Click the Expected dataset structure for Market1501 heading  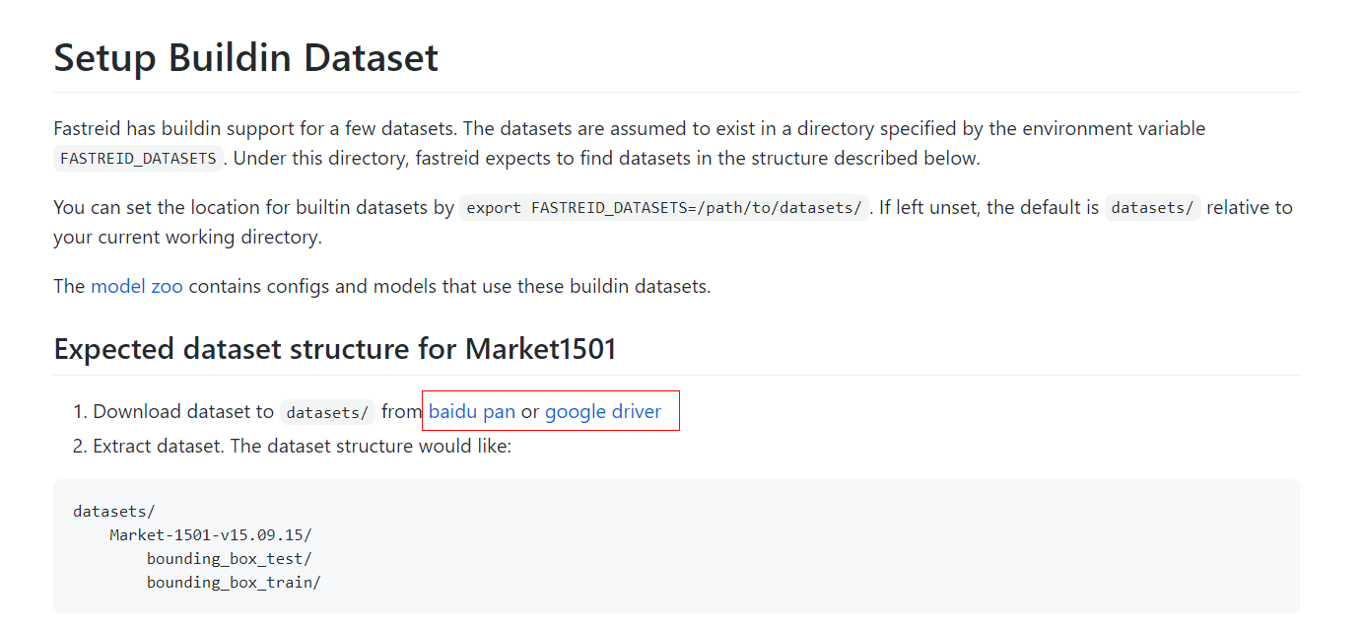(x=335, y=349)
